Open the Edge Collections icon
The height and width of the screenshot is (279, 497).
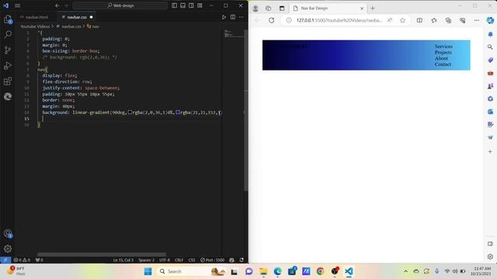pos(448,20)
